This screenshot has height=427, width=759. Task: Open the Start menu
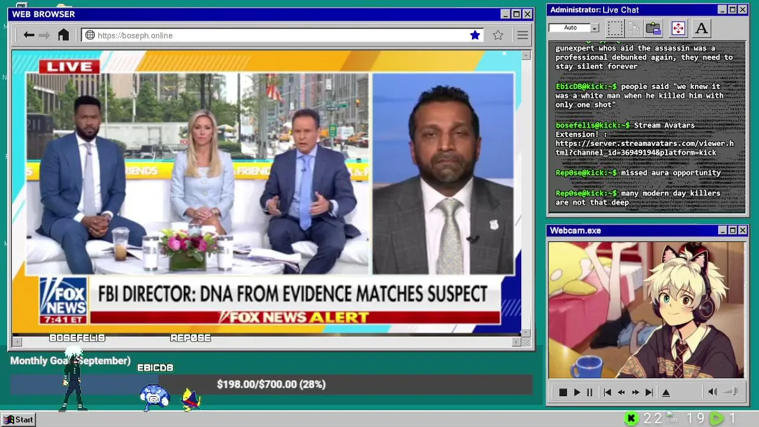[18, 419]
